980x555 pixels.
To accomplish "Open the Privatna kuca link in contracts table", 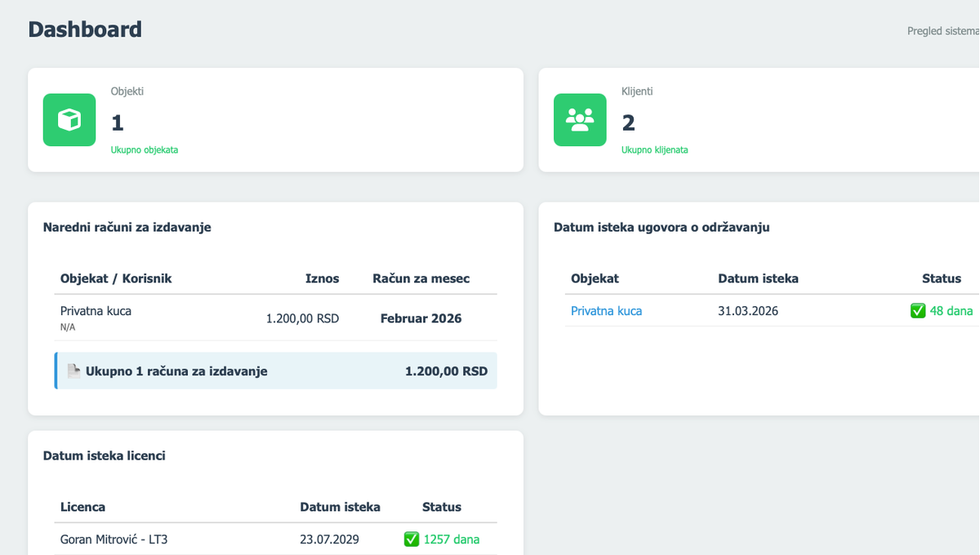I will coord(606,311).
